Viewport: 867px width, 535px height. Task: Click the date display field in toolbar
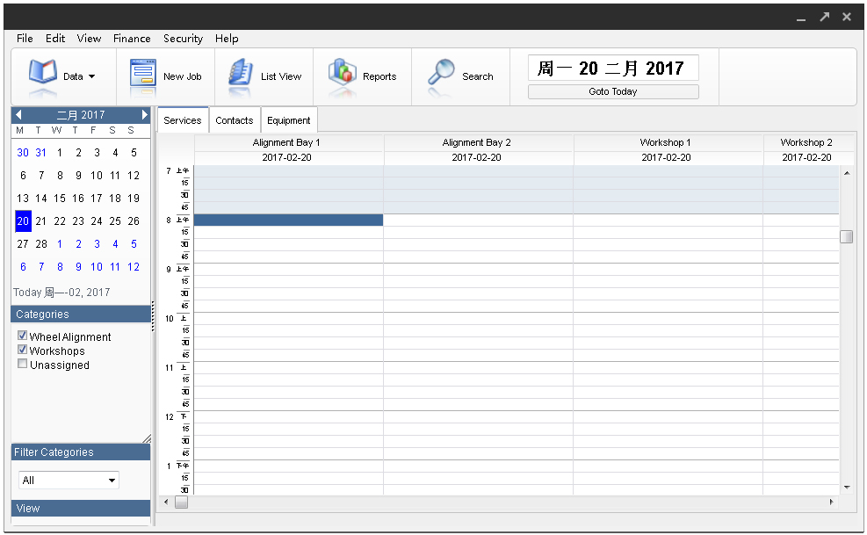(x=612, y=68)
